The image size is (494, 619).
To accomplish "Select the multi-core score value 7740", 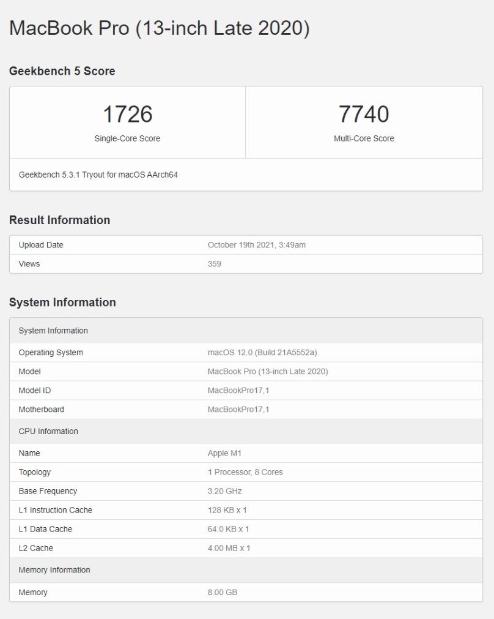I will coord(364,114).
